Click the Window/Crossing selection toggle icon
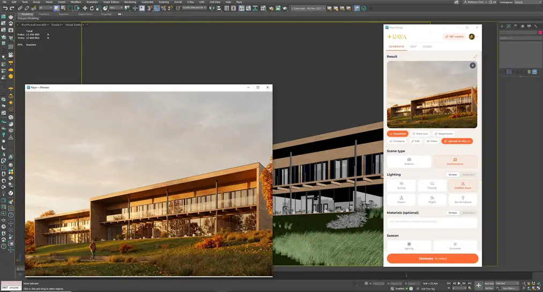The width and height of the screenshot is (543, 292). [77, 8]
